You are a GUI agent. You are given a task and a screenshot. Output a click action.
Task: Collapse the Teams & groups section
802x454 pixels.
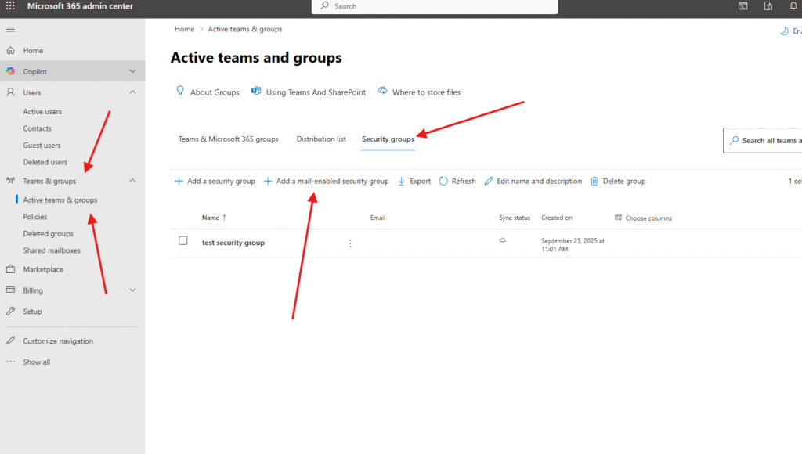click(x=132, y=181)
